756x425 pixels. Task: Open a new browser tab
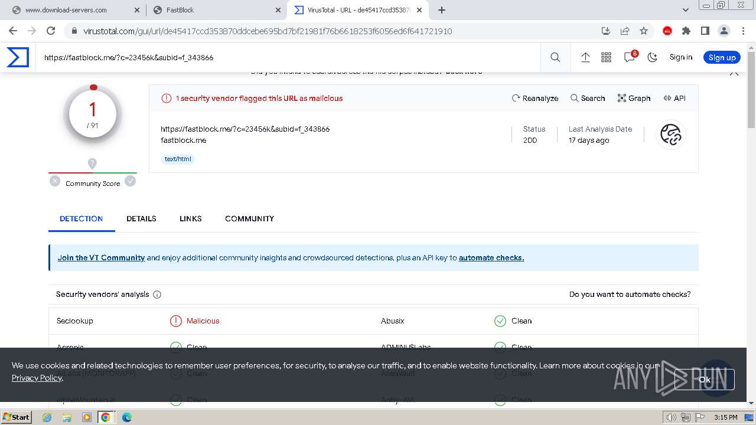pos(442,10)
